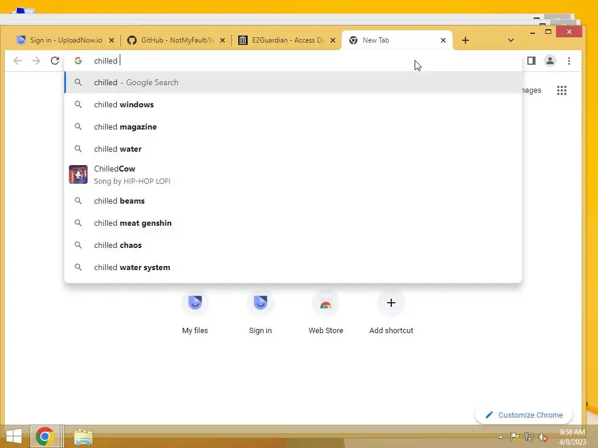Screen dimensions: 598x448
Task: Open the taskbar clock showing 8:58 AM
Action: coord(572,437)
